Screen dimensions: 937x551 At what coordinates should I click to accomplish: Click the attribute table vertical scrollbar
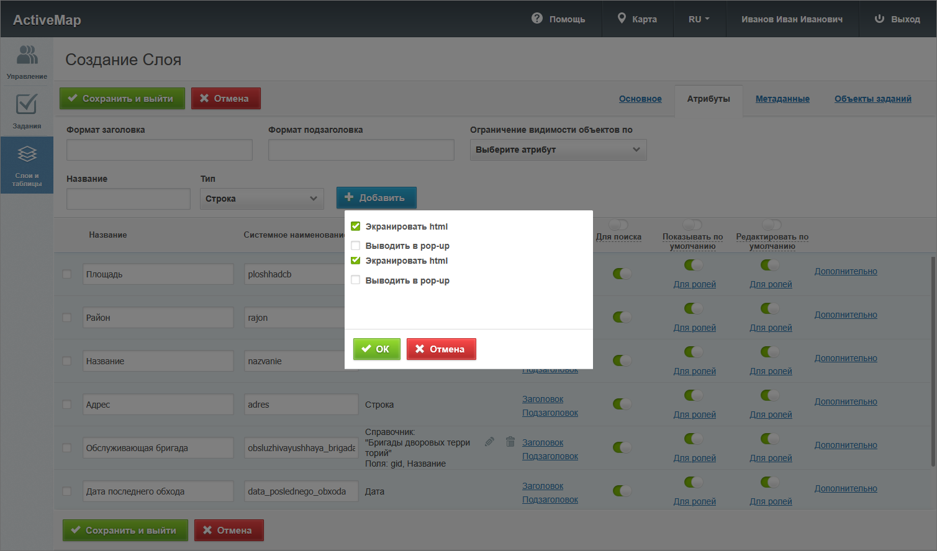point(933,360)
